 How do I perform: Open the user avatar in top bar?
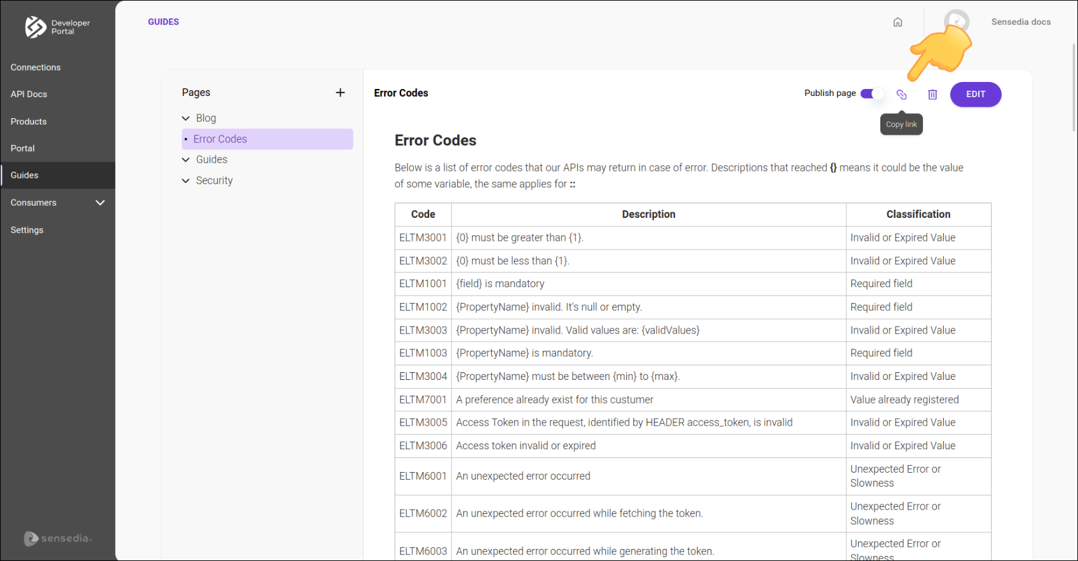[956, 22]
